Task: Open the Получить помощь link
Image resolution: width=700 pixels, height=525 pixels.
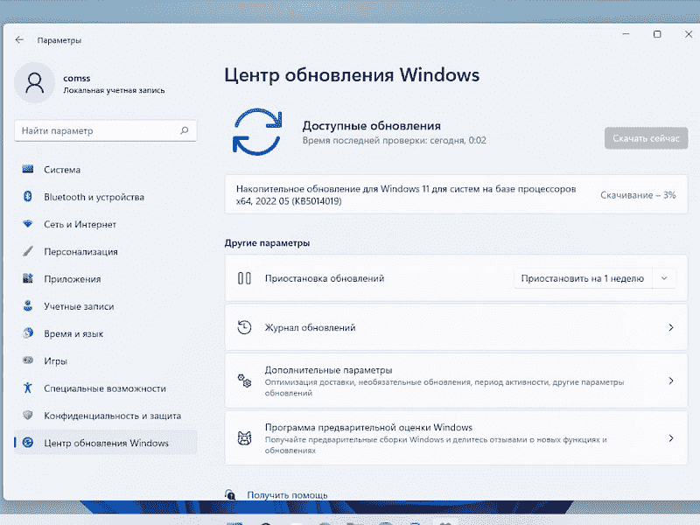Action: [x=287, y=494]
